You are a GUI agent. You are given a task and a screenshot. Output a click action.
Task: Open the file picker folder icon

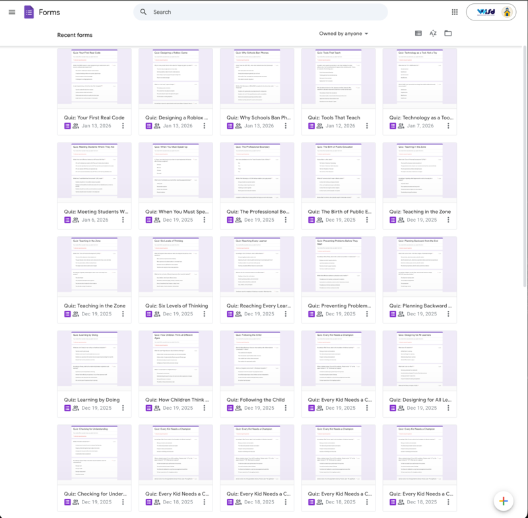[x=449, y=33]
